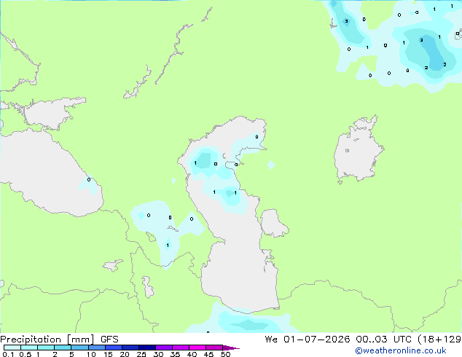Click the '35' legend scale label
Screen dimensions: 462x357
click(175, 354)
